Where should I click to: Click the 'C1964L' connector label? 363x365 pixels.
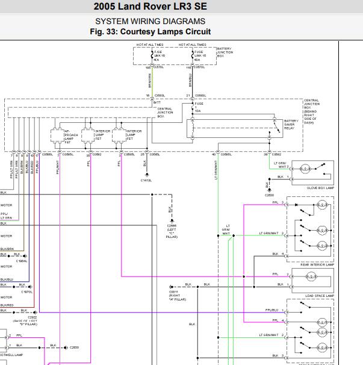pyautogui.click(x=22, y=261)
